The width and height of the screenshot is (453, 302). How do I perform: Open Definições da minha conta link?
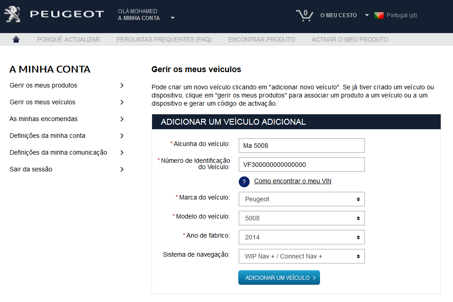click(x=47, y=136)
